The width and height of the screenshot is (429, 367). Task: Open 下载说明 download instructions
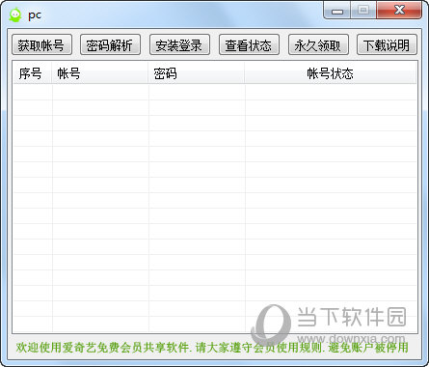pos(387,44)
